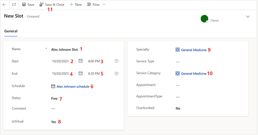Click the empty Appointment field
This screenshot has width=258, height=135.
click(x=178, y=85)
